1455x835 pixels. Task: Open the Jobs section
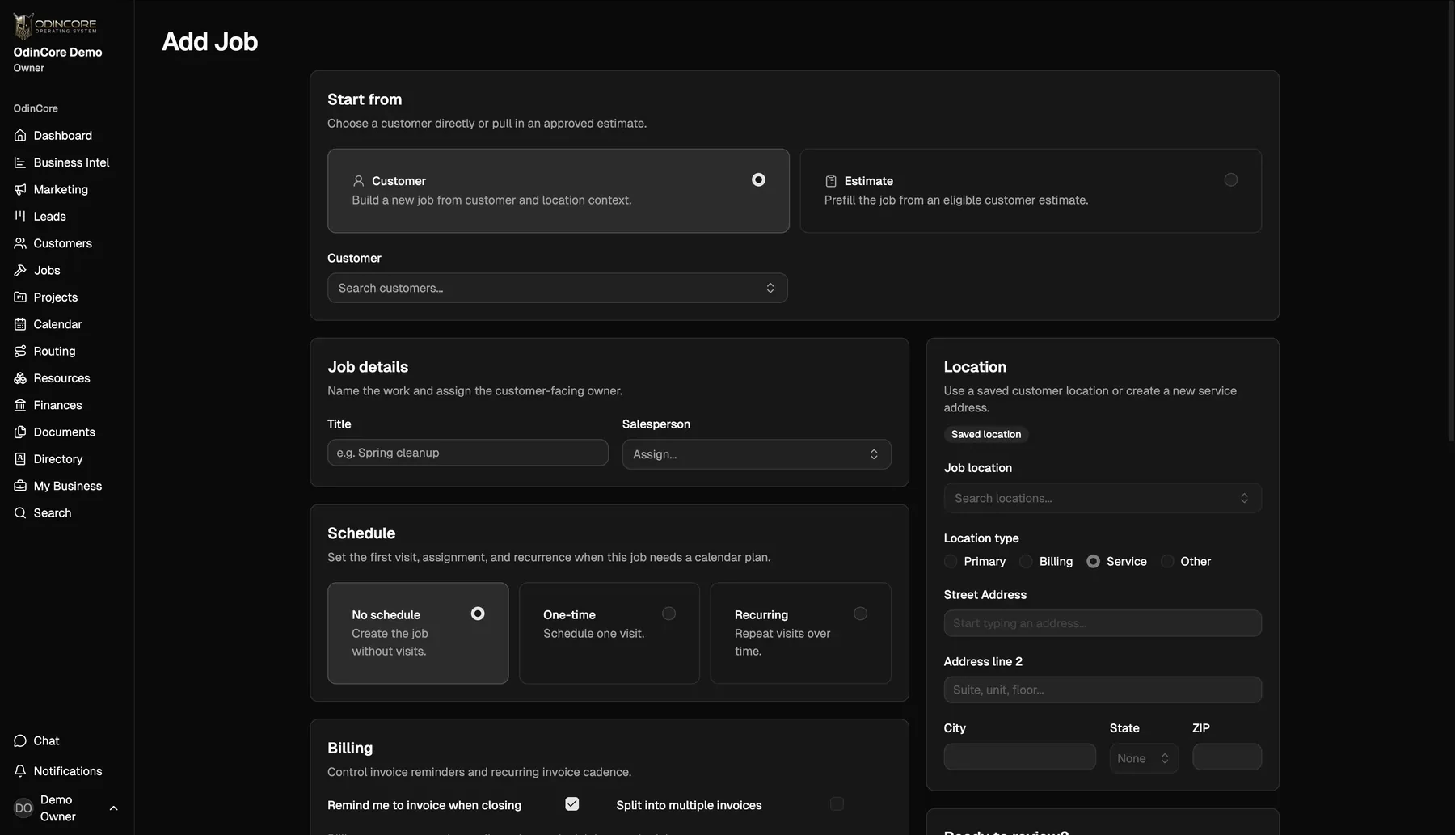point(47,270)
